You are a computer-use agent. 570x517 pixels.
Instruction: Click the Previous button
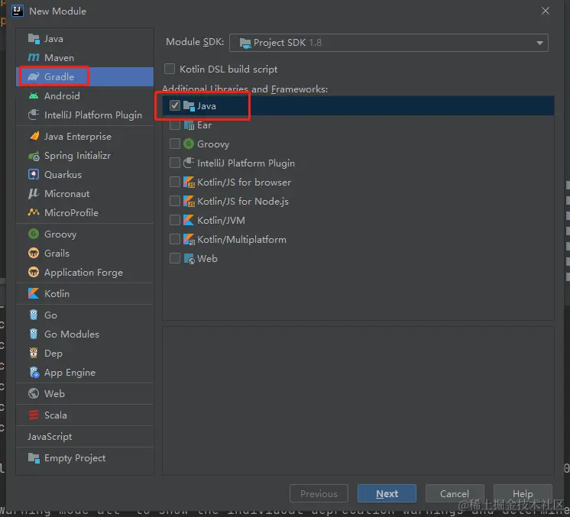[x=319, y=493]
